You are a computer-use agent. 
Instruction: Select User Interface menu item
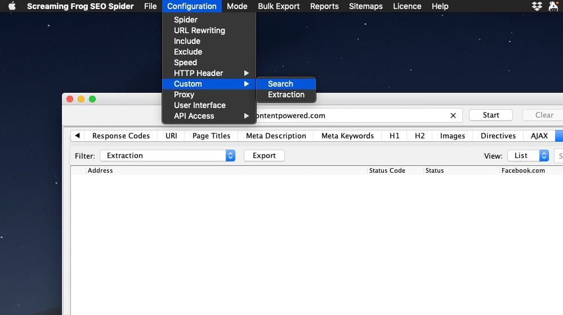[209, 105]
